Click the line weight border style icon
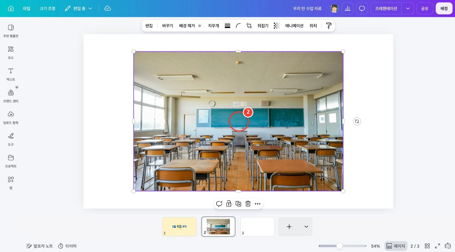 click(x=227, y=26)
